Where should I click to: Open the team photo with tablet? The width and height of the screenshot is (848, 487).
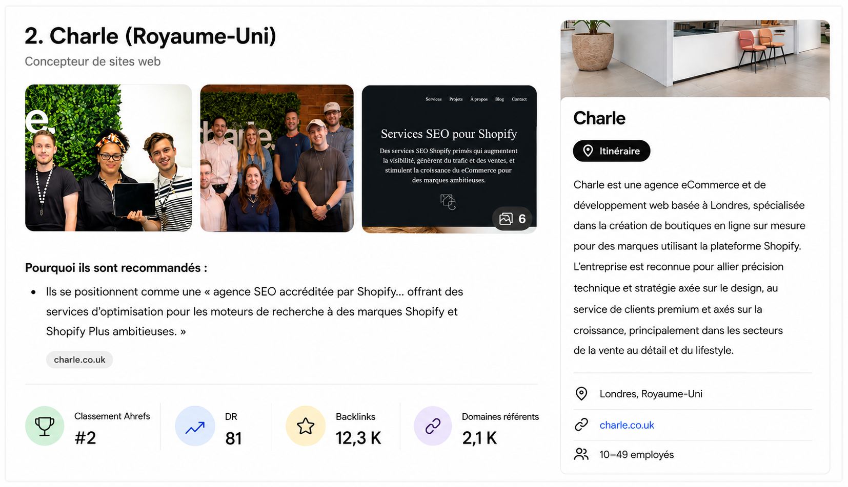pyautogui.click(x=108, y=158)
